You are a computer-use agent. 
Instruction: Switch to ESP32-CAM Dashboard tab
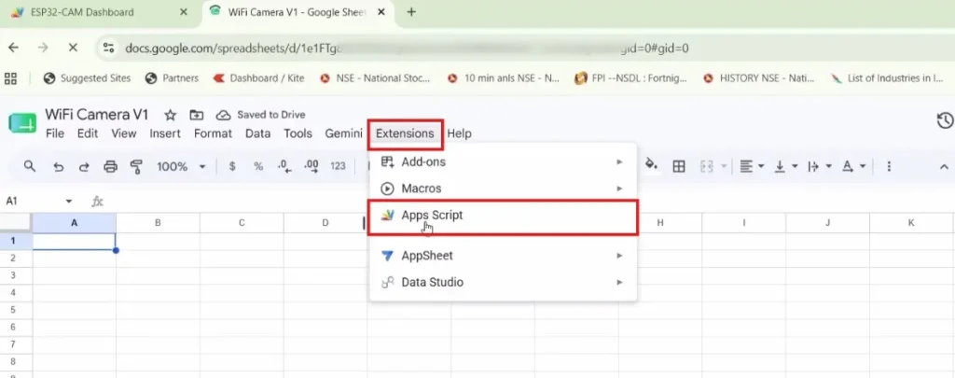coord(82,12)
